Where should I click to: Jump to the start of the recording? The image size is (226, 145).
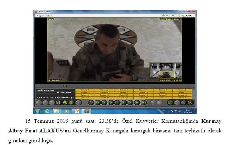[x=91, y=103]
